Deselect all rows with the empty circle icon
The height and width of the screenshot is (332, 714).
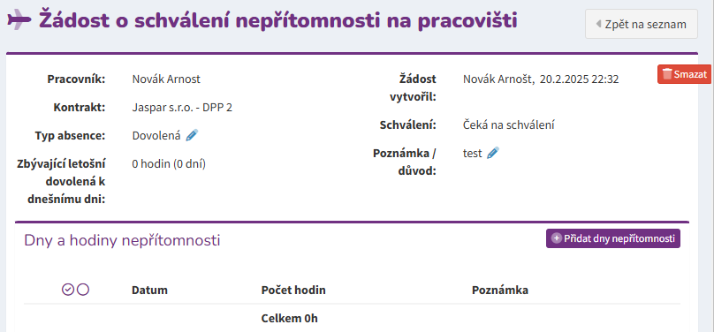click(x=83, y=290)
